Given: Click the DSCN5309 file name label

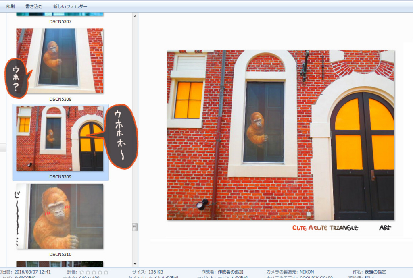Looking at the screenshot, I should (60, 177).
